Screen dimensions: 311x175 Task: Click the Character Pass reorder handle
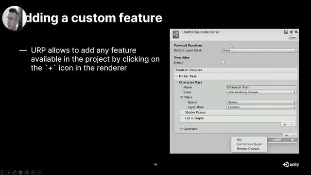tap(176, 82)
